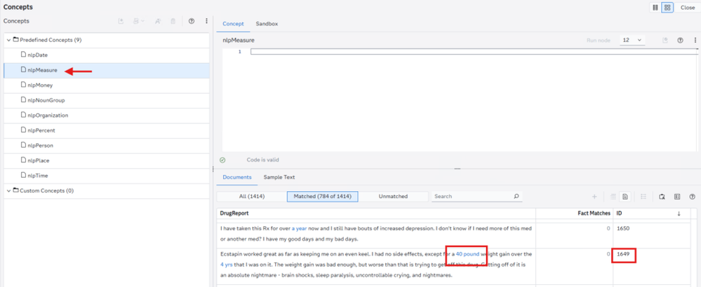Open the save dropdown icon in the Concepts toolbar
This screenshot has height=287, width=701.
tap(139, 21)
